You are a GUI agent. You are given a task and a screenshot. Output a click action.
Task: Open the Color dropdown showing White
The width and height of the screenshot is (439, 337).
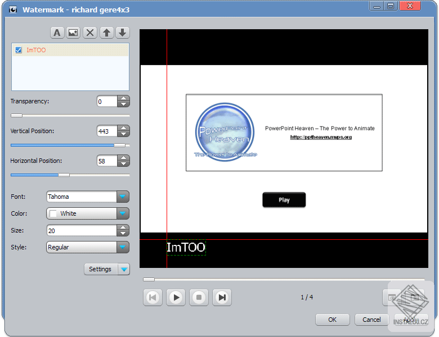click(88, 213)
